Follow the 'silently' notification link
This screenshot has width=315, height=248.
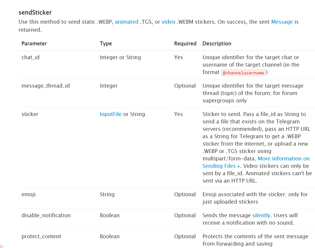(x=261, y=215)
